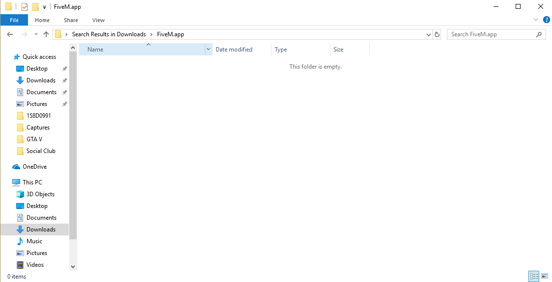Click the FiveM.app breadcrumb segment
The image size is (552, 282).
tap(170, 34)
